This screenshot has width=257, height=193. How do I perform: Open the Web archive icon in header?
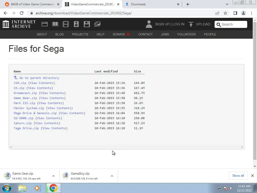tap(45, 24)
